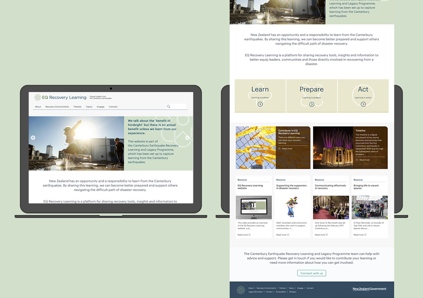
Task: Advance carousel with right arrow on hero banner
Action: click(187, 138)
